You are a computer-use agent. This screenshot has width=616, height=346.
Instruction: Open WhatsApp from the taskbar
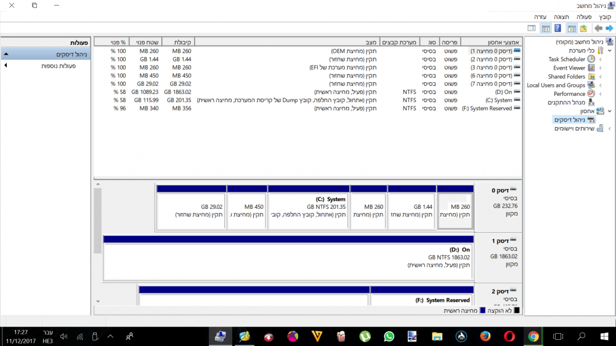click(389, 337)
